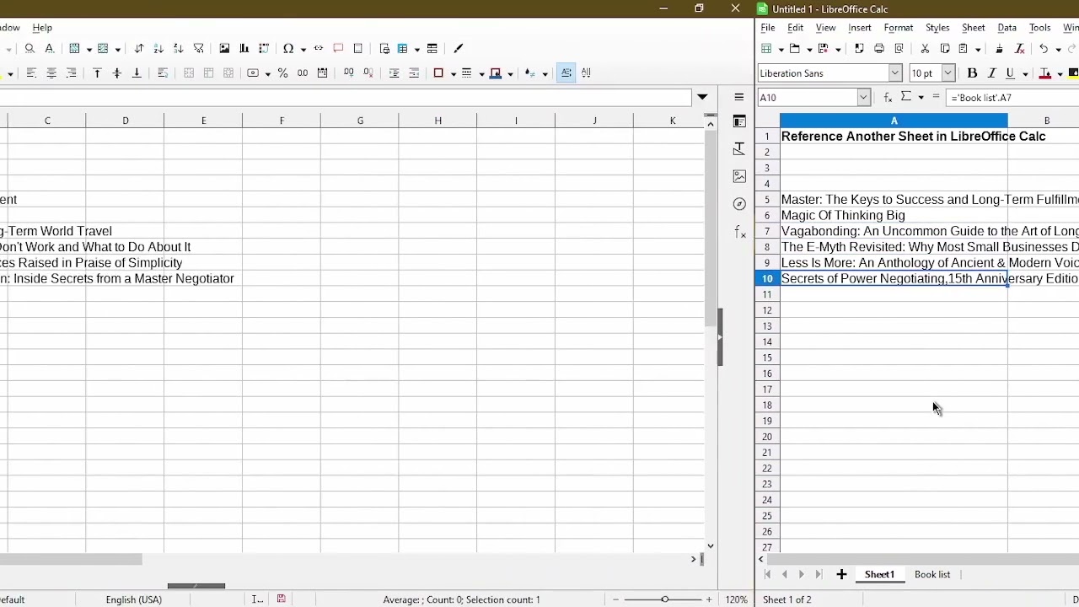
Task: Open the Find & Replace magnifier icon in left window
Action: pyautogui.click(x=30, y=49)
